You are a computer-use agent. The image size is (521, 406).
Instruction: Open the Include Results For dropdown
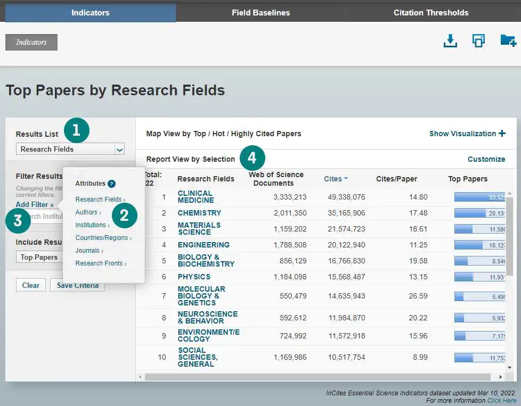coord(40,257)
